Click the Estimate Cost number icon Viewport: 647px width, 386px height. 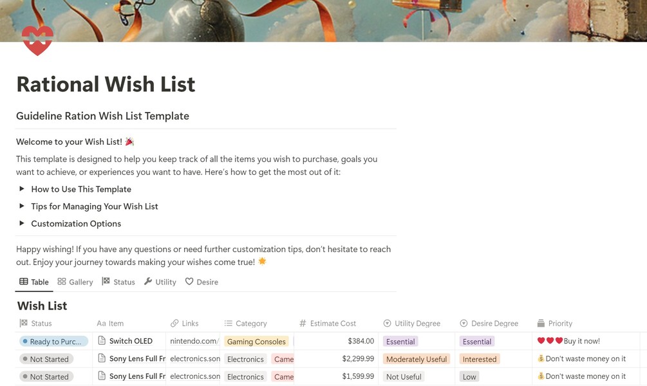303,324
